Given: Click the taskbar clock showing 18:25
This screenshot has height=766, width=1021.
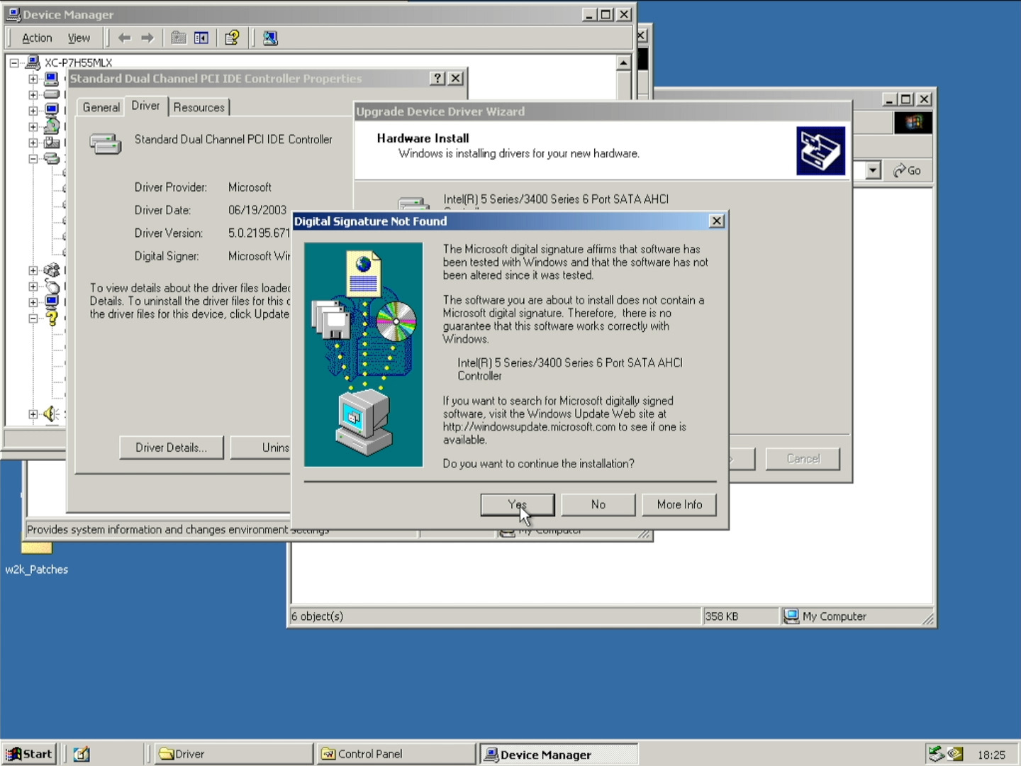Looking at the screenshot, I should pyautogui.click(x=991, y=755).
